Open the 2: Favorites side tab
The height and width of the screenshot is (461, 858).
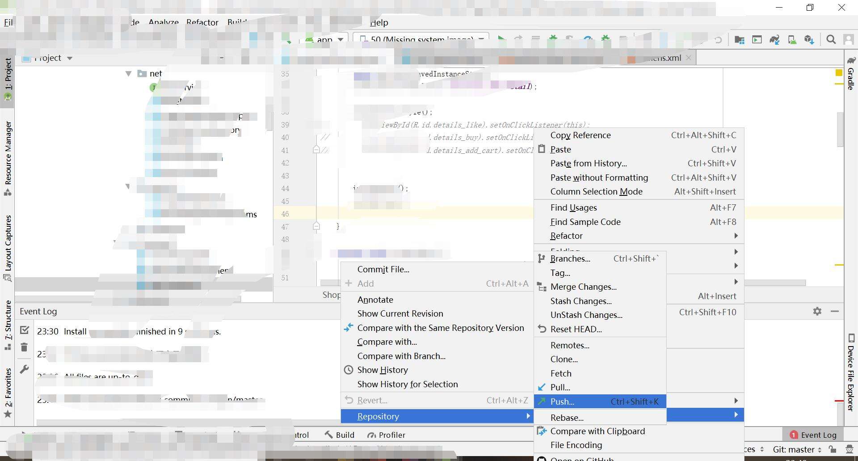point(8,393)
